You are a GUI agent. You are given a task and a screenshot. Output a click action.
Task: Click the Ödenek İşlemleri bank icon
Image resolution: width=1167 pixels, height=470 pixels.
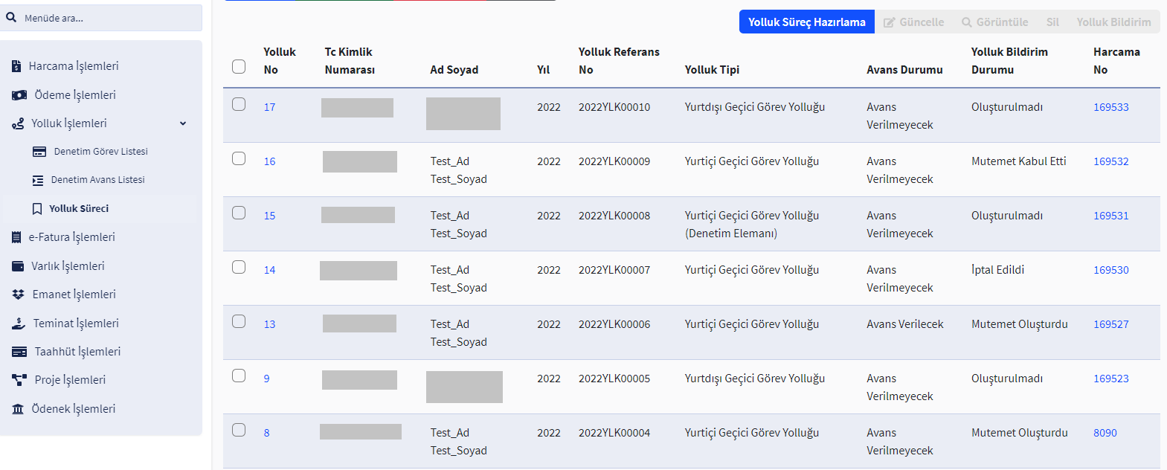18,409
